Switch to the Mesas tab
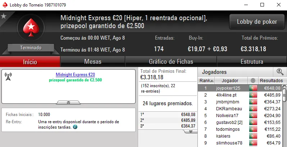 coord(93,62)
